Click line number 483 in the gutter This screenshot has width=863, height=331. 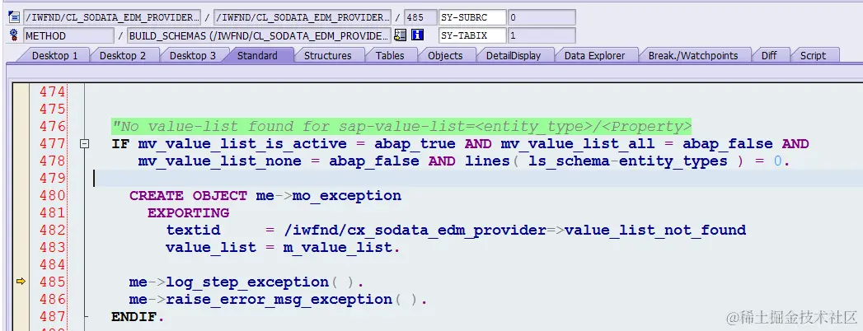click(x=52, y=247)
